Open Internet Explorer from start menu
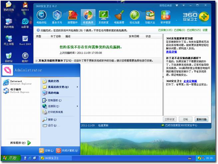The width and height of the screenshot is (218, 164). (x=17, y=82)
